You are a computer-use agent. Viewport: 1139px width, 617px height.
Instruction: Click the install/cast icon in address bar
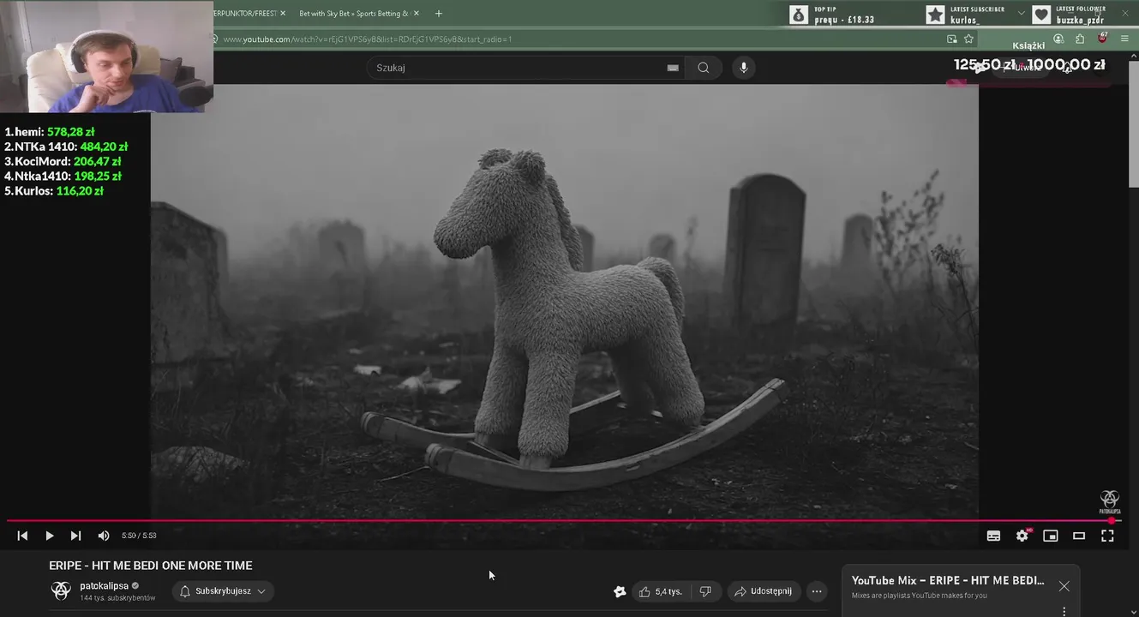pos(951,39)
